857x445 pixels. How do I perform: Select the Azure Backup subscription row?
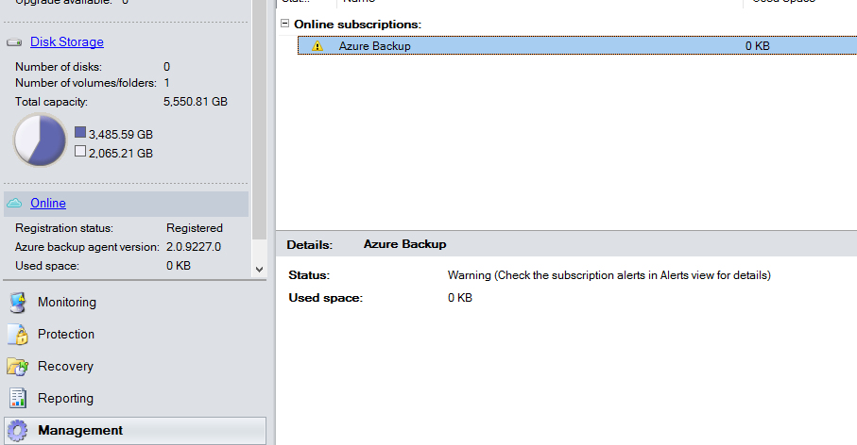(577, 46)
